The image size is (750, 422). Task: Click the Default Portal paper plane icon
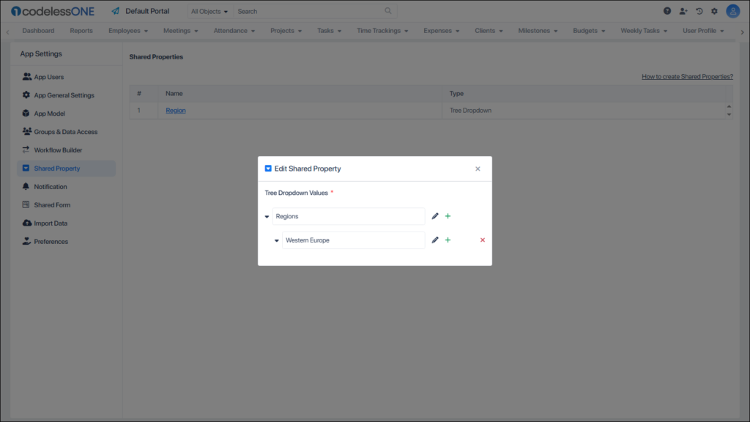(x=115, y=11)
